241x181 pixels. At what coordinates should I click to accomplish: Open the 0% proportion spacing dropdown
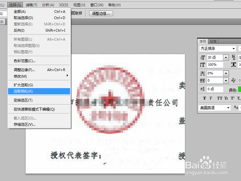point(226,73)
